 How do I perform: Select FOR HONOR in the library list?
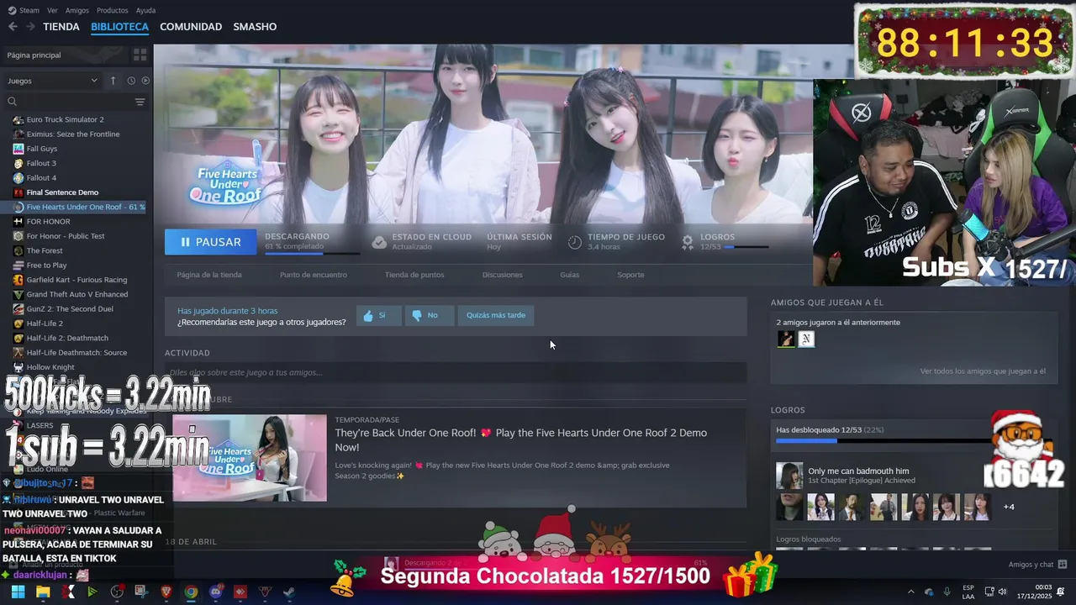click(x=48, y=222)
